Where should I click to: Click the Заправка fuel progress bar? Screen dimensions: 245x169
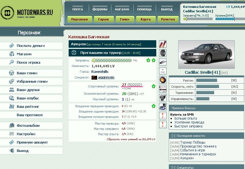click(112, 60)
